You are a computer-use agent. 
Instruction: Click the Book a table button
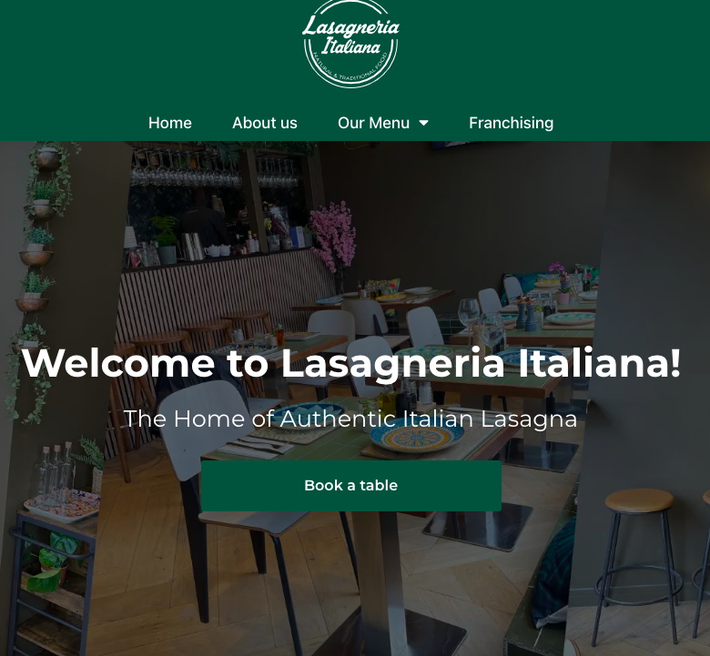351,486
